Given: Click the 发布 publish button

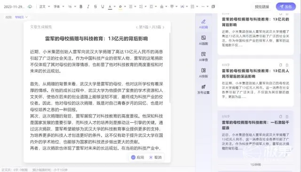Looking at the screenshot, I should coord(286,7).
